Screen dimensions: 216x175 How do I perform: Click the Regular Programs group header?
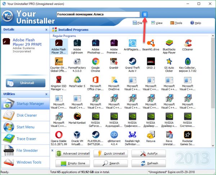click(x=64, y=36)
